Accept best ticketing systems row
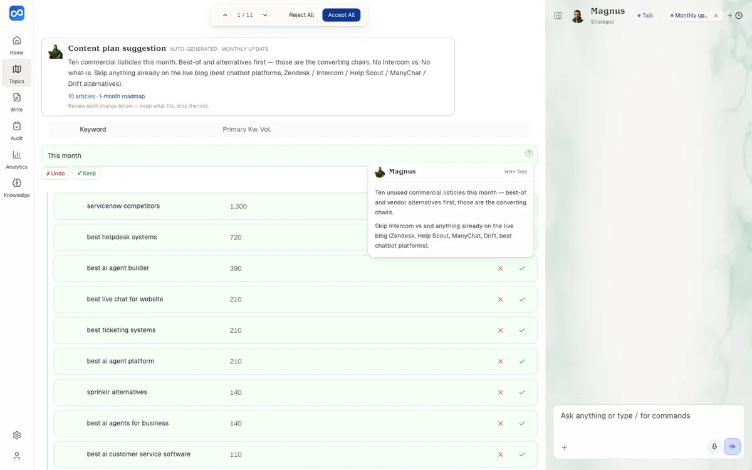Screen dimensions: 752x470 click(522, 330)
